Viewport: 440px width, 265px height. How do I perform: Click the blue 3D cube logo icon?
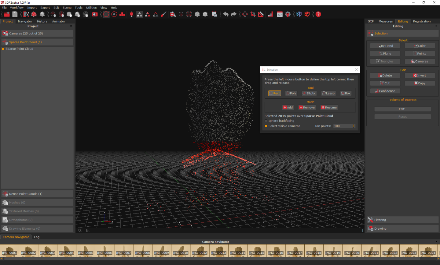pyautogui.click(x=299, y=14)
